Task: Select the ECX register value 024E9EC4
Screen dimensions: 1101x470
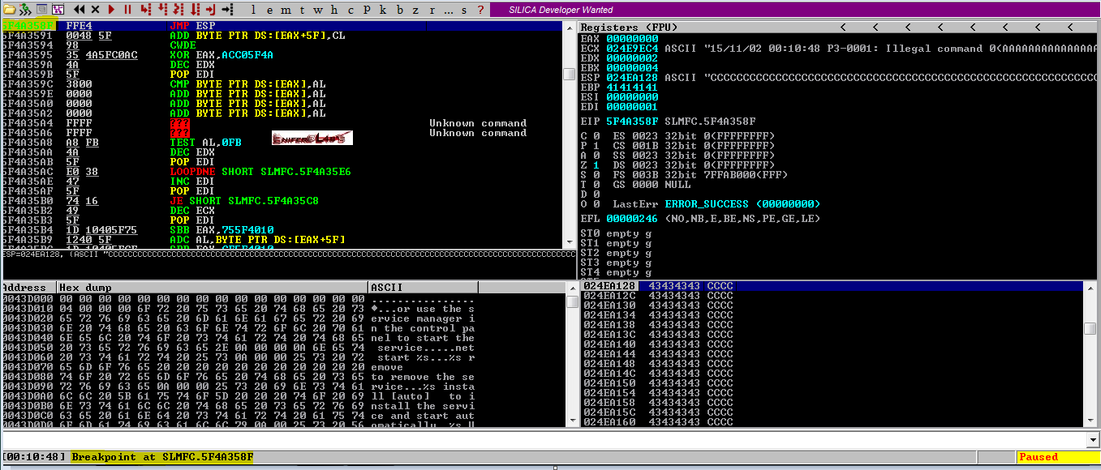Action: [632, 48]
